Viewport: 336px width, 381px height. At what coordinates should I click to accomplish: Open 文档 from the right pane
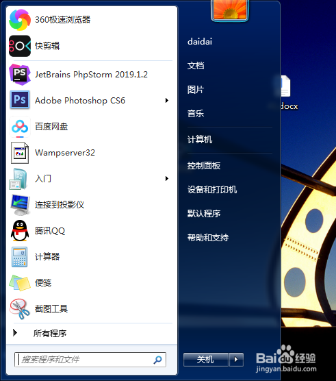pyautogui.click(x=196, y=66)
